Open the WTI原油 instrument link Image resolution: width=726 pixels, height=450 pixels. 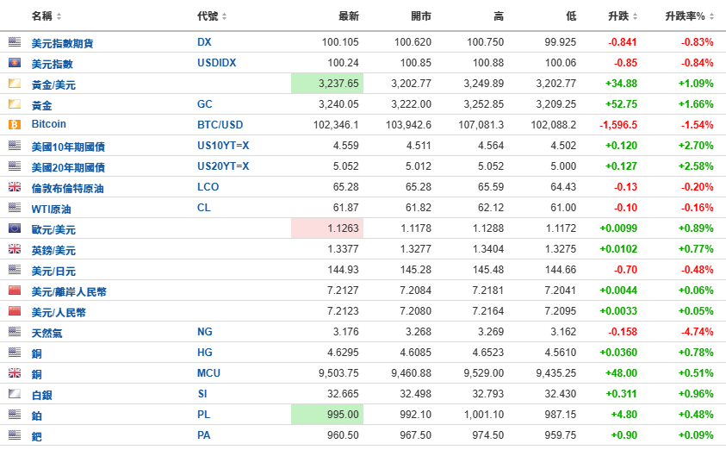coord(51,209)
